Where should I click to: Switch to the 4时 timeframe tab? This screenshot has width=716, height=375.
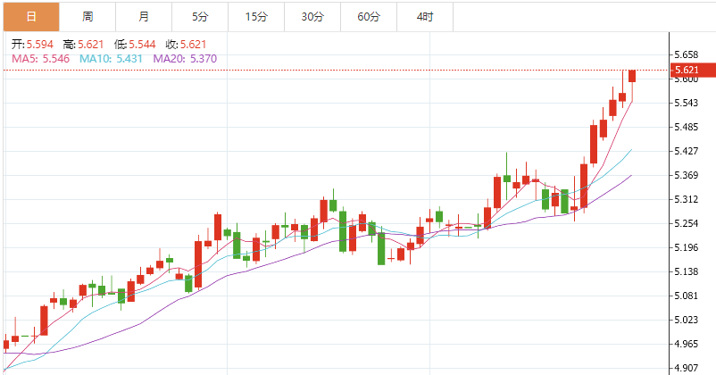425,17
